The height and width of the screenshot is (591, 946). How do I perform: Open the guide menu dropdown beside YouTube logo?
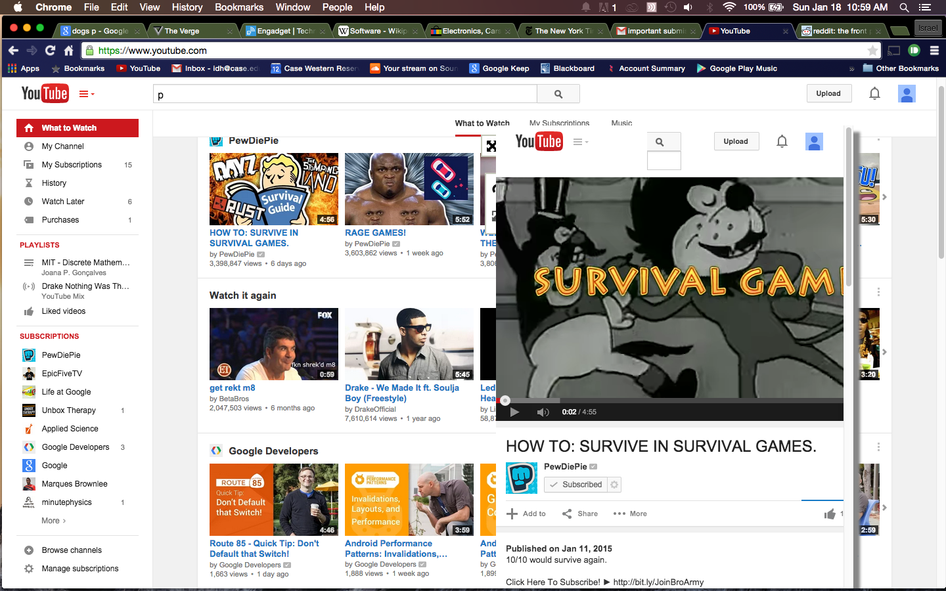pos(87,94)
